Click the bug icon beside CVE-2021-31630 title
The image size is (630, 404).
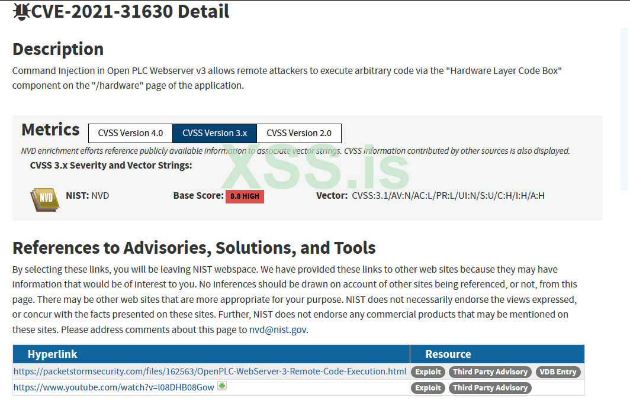coord(21,11)
